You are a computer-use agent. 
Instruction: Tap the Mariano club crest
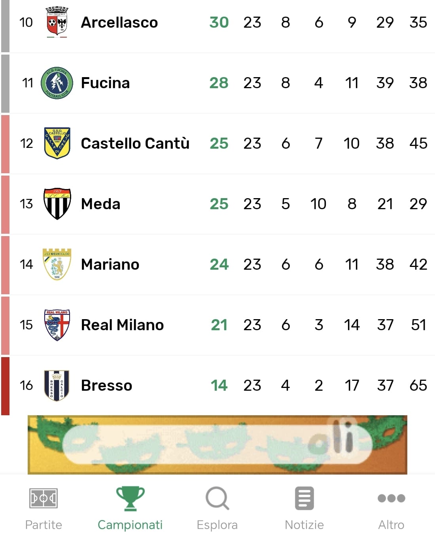point(57,264)
